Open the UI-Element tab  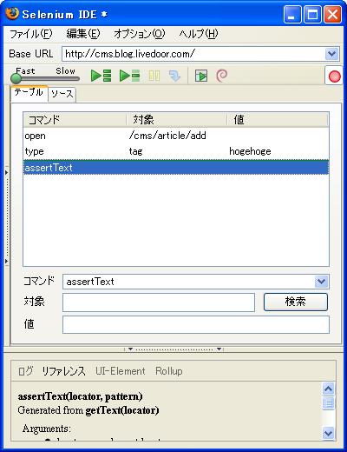121,371
